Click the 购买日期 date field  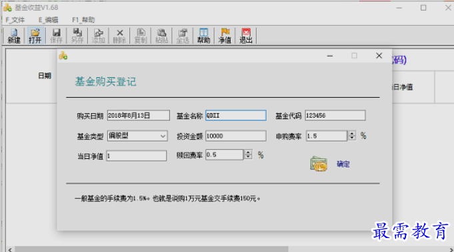(139, 116)
